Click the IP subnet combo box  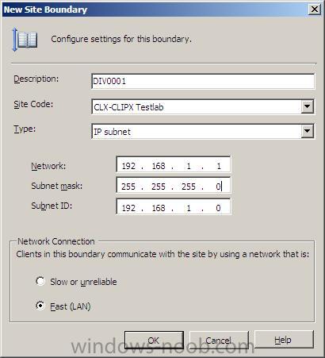[203, 132]
